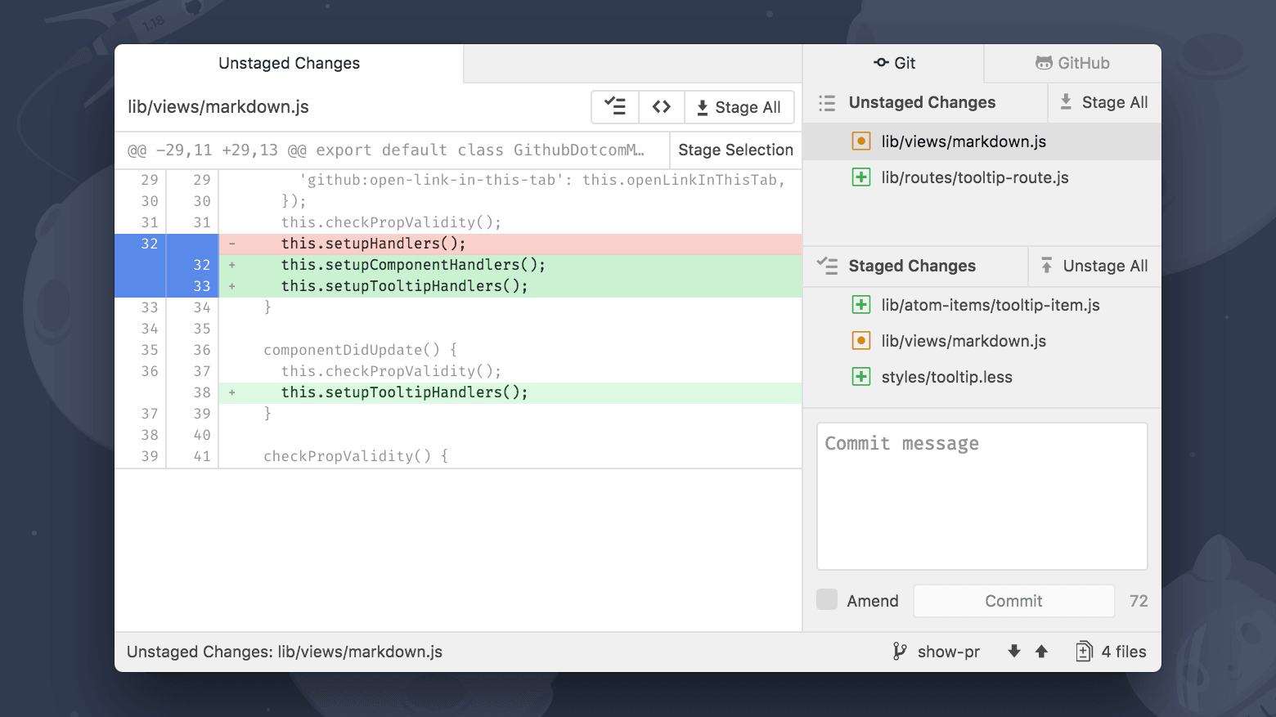Select styles/tooltip.less in staged list
The height and width of the screenshot is (717, 1276).
[946, 377]
